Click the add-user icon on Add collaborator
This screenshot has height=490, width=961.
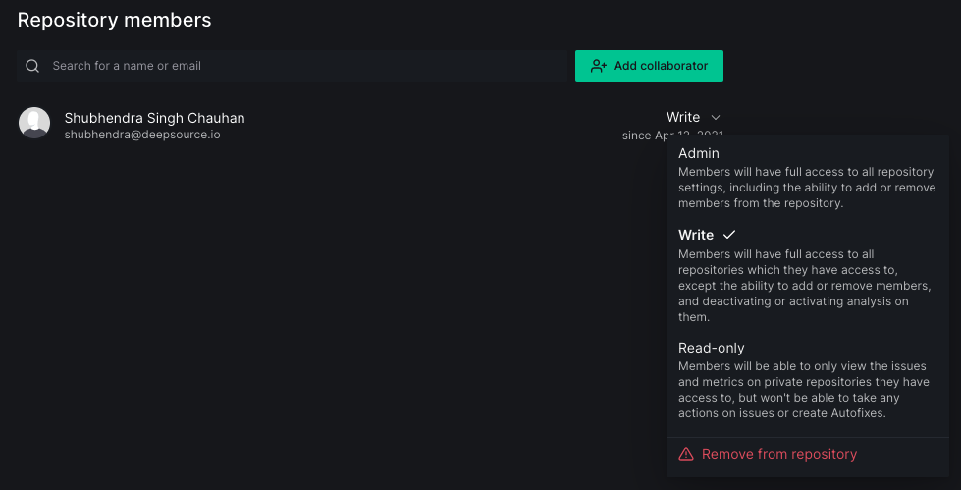[x=598, y=66]
